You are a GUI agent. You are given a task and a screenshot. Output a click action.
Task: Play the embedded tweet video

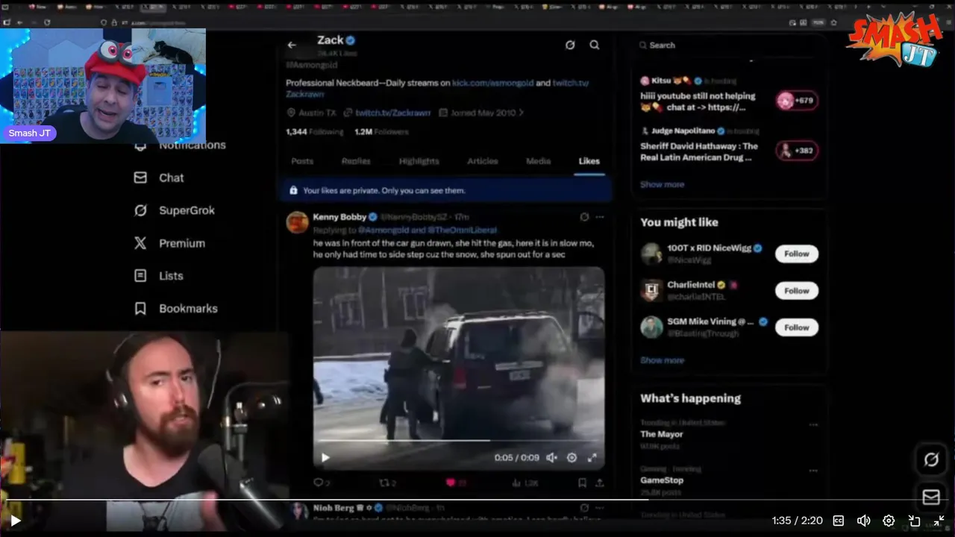pos(325,457)
